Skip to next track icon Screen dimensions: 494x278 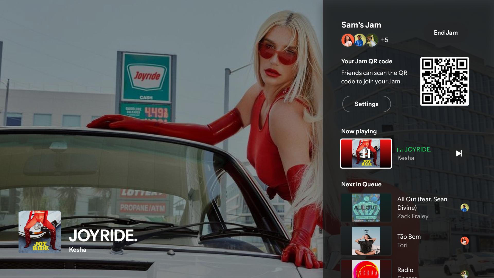tap(459, 154)
